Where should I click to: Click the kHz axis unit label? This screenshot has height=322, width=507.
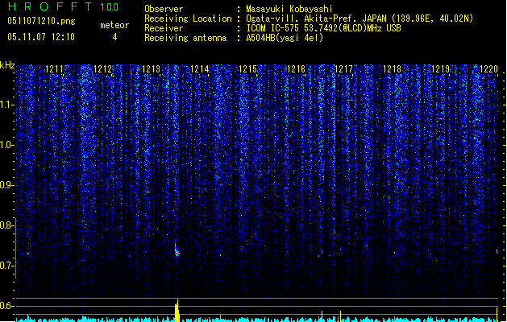click(x=7, y=65)
